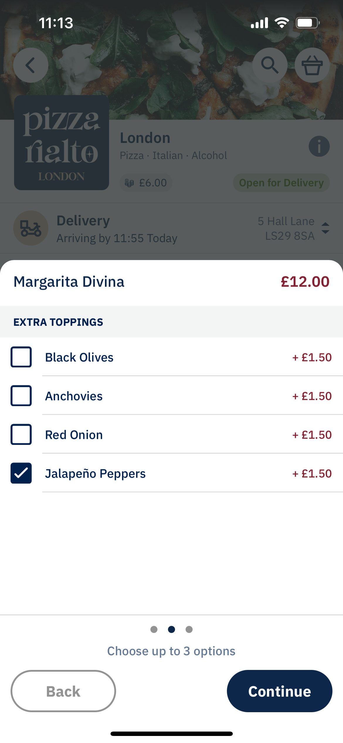Expand the delivery address selector arrows
This screenshot has height=743, width=343.
(325, 228)
